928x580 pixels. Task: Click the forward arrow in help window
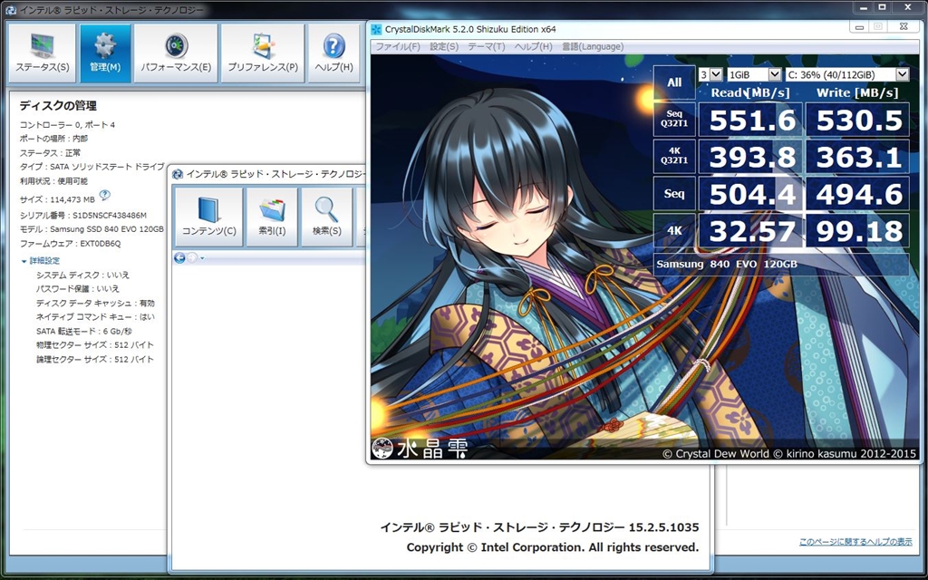[192, 257]
